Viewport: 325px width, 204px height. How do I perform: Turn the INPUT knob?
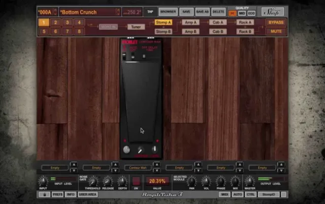point(43,181)
